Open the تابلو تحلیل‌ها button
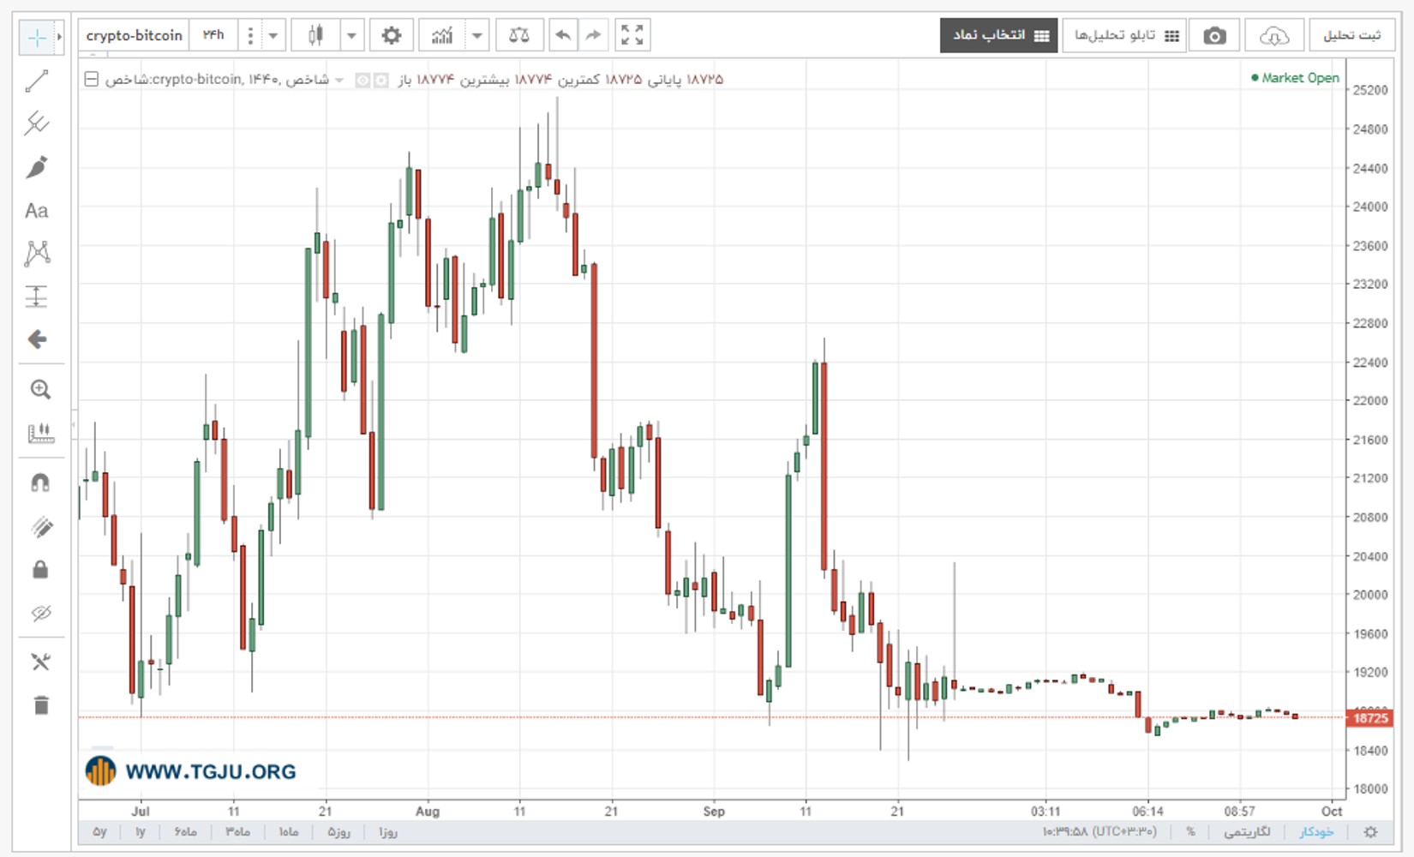The image size is (1414, 857). (x=1124, y=36)
